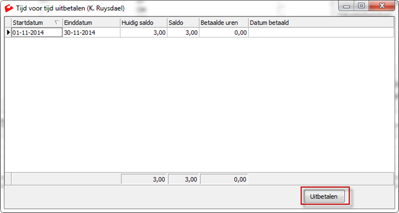Viewport: 399px width, 213px height.
Task: Click the Betaalde uren 0,00 row cell
Action: [224, 33]
